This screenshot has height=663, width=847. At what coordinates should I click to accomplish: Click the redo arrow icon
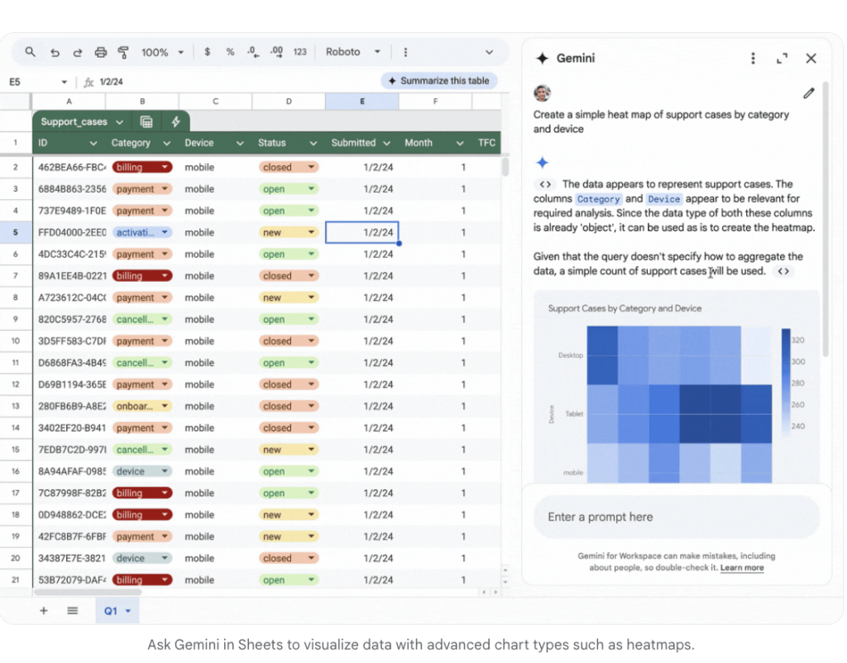(x=77, y=52)
